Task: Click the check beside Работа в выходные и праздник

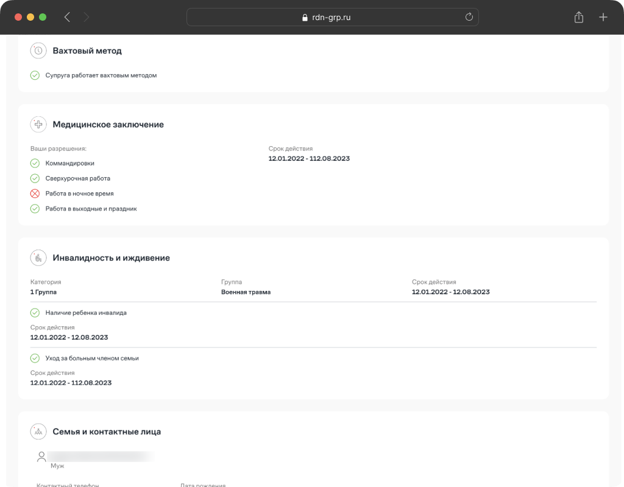Action: (x=35, y=209)
